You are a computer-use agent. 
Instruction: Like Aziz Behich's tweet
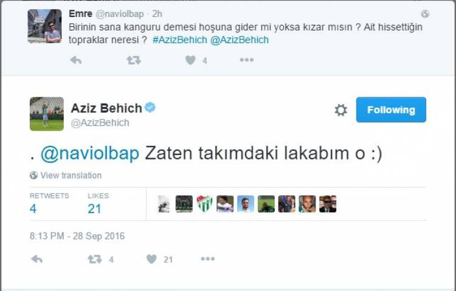[x=152, y=259]
